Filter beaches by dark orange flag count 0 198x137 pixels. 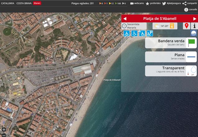point(101,3)
